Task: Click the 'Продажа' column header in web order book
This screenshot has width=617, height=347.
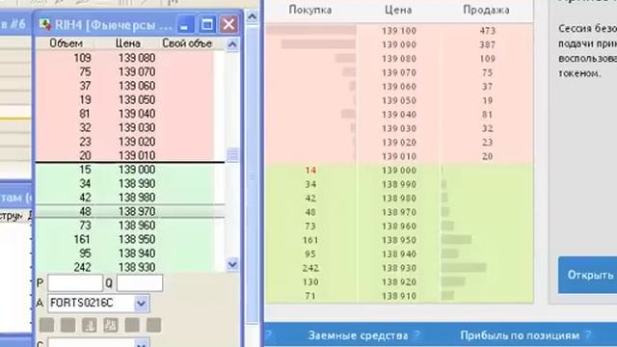Action: click(486, 10)
